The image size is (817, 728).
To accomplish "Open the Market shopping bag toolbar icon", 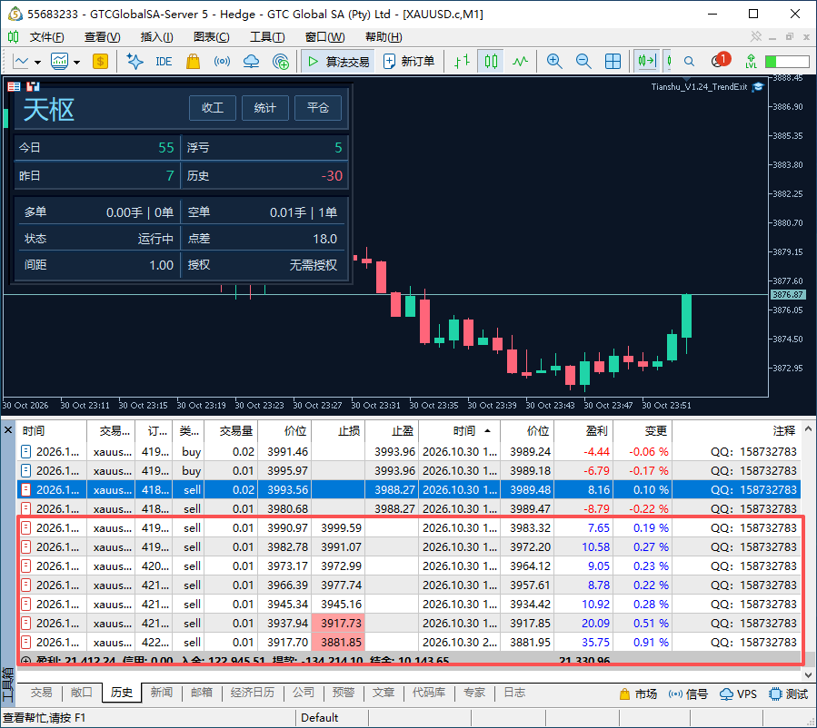I will click(x=193, y=62).
